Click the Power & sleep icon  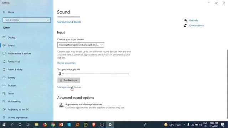[x=4, y=69]
